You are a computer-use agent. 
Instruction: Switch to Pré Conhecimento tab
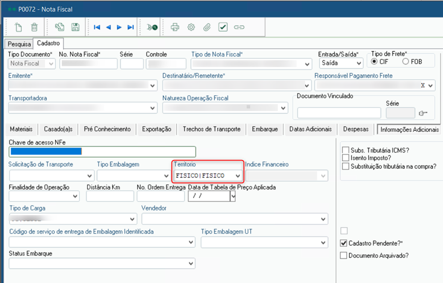pos(107,129)
